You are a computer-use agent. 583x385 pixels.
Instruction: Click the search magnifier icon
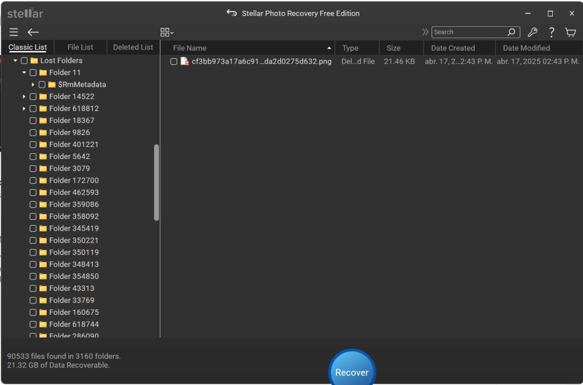pyautogui.click(x=512, y=32)
